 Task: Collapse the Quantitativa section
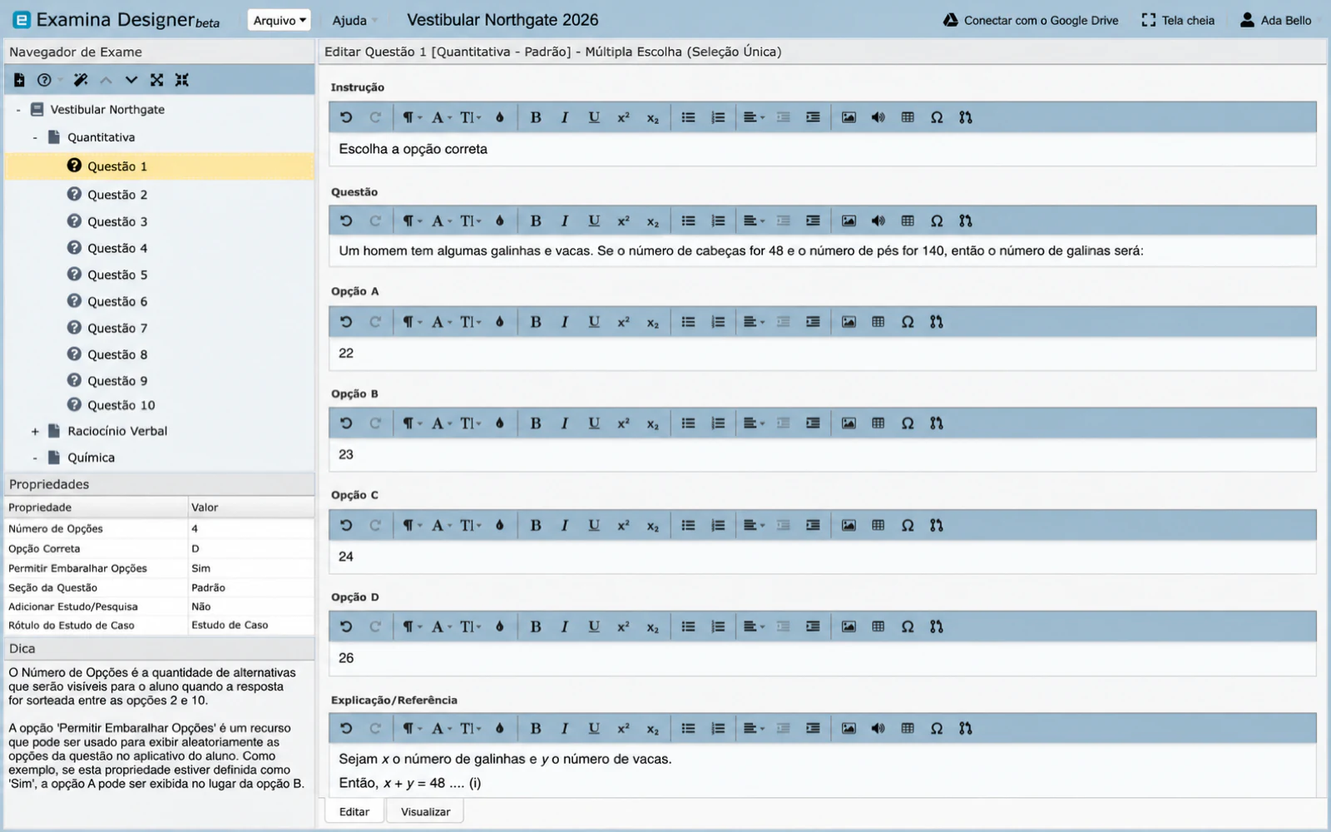click(x=35, y=138)
